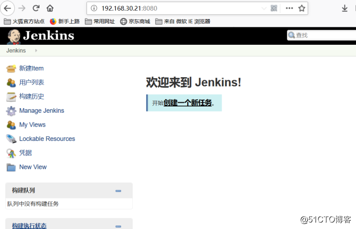Click the 构建队列 panel title
Viewport: 356px width, 229px height.
tap(23, 190)
